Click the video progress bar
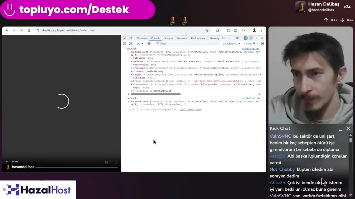 click(x=77, y=167)
